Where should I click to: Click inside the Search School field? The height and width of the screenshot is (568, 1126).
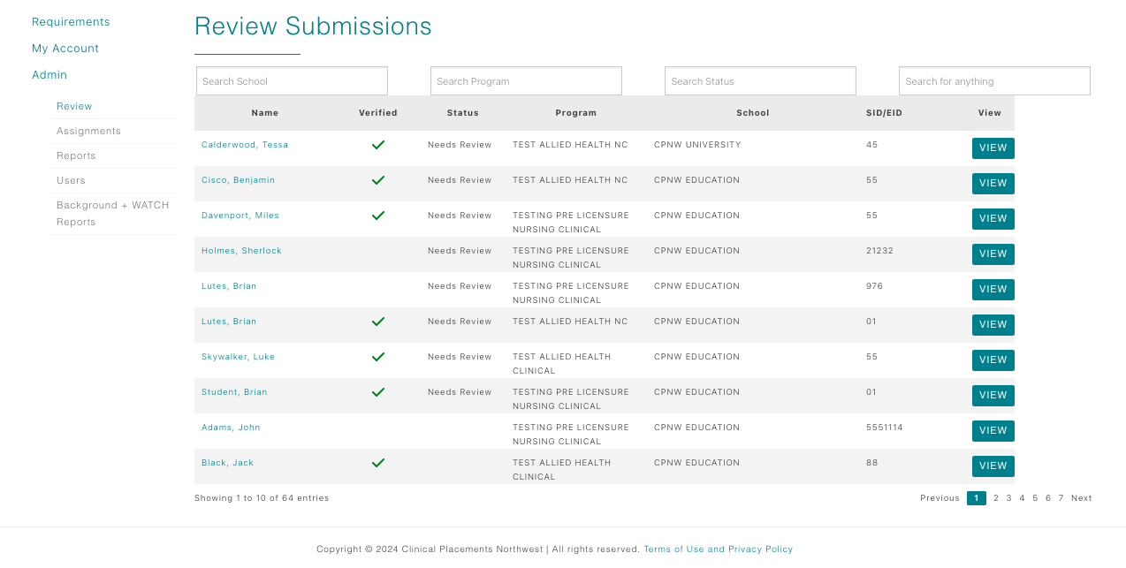[292, 80]
